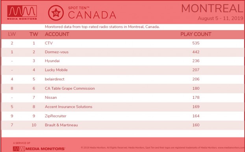Click the Spot Ten star badge icon

(x=56, y=13)
